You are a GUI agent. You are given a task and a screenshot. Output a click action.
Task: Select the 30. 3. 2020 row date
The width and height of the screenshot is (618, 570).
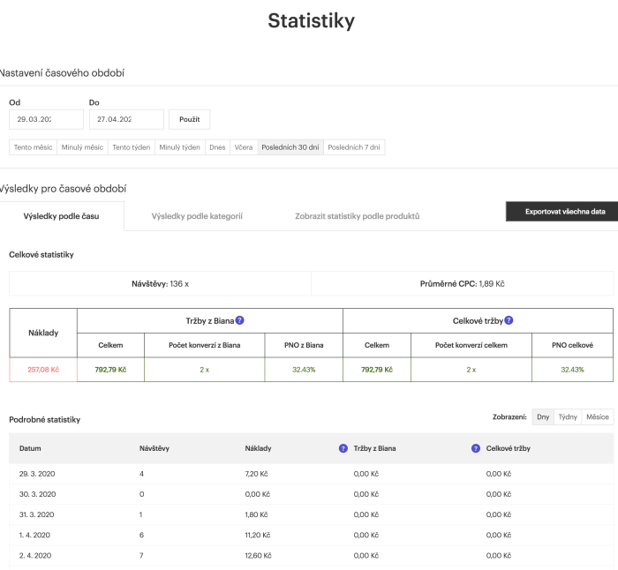pos(37,494)
